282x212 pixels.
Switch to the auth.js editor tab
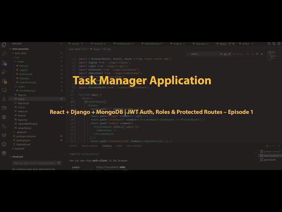tap(246, 44)
